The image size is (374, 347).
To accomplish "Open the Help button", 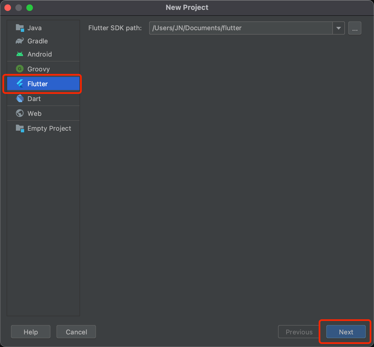I will click(31, 332).
